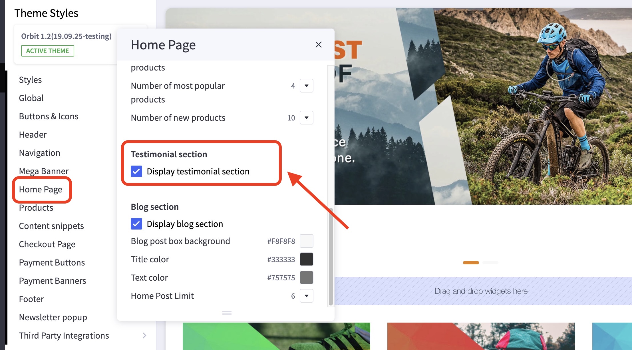The height and width of the screenshot is (350, 632).
Task: Click the Title color dark swatch
Action: coord(306,259)
